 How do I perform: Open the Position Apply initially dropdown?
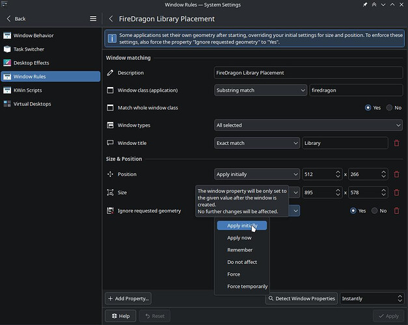257,174
